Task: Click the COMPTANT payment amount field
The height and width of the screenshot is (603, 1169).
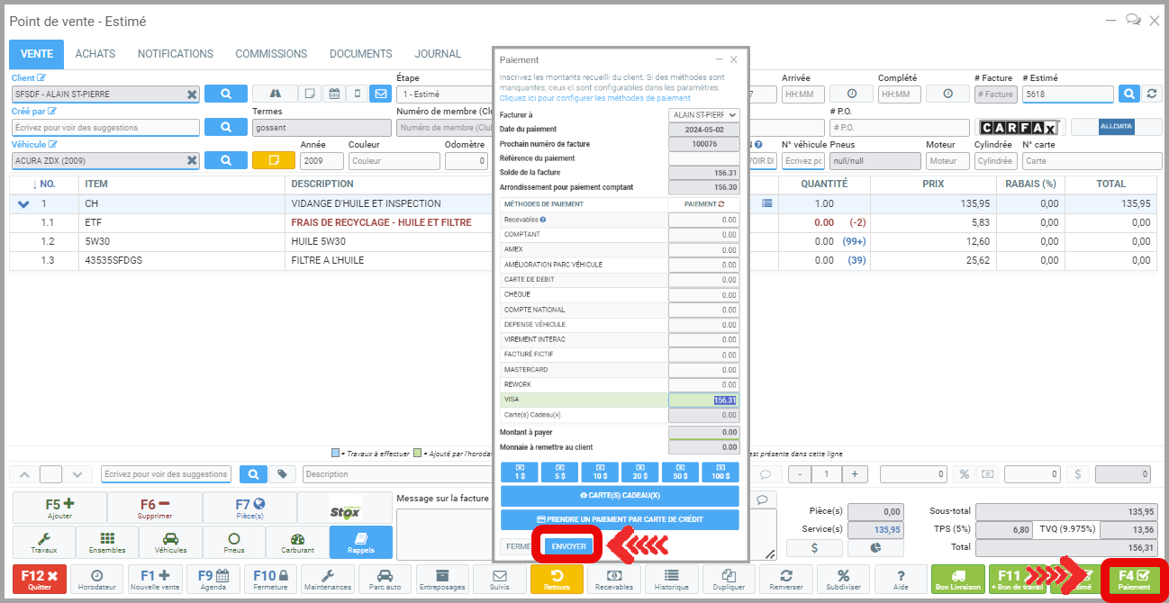Action: (x=703, y=234)
